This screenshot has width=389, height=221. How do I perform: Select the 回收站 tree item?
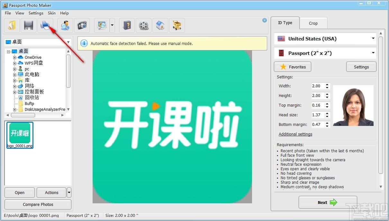pyautogui.click(x=32, y=98)
